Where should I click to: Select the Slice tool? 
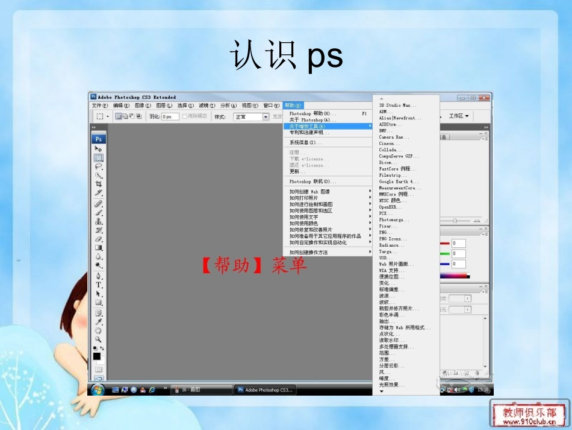(x=99, y=192)
